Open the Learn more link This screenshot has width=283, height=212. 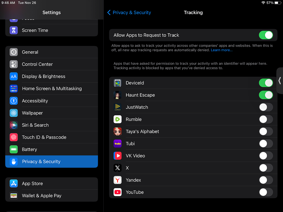[222, 50]
